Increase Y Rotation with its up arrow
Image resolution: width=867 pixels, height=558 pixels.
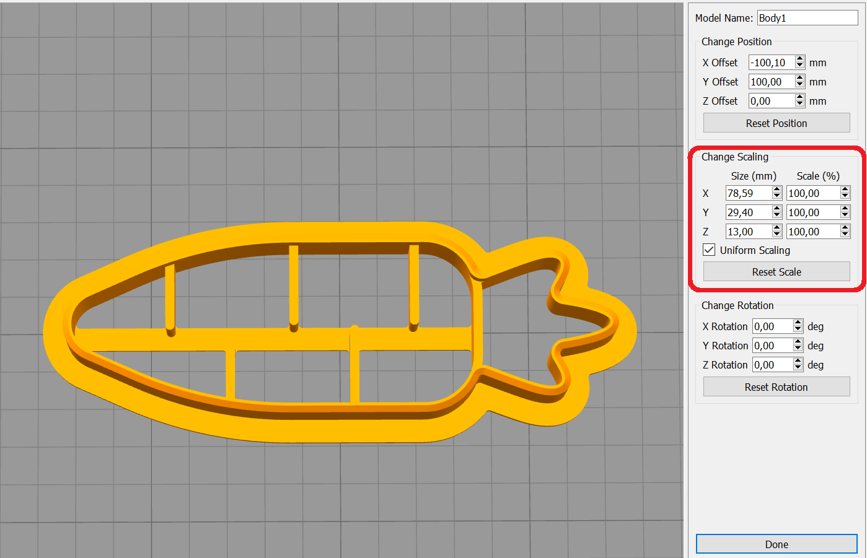(798, 342)
